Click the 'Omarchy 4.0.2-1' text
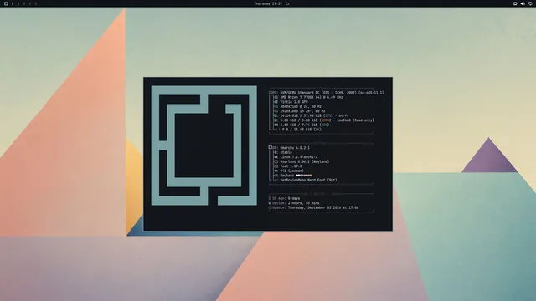 295,148
